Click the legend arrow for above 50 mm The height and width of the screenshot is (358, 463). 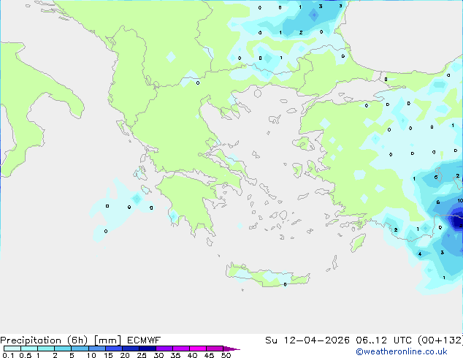coord(231,349)
